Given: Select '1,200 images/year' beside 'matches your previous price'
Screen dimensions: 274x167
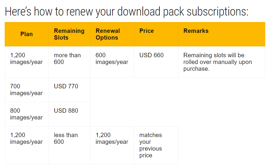Looking at the screenshot, I should click(112, 138).
